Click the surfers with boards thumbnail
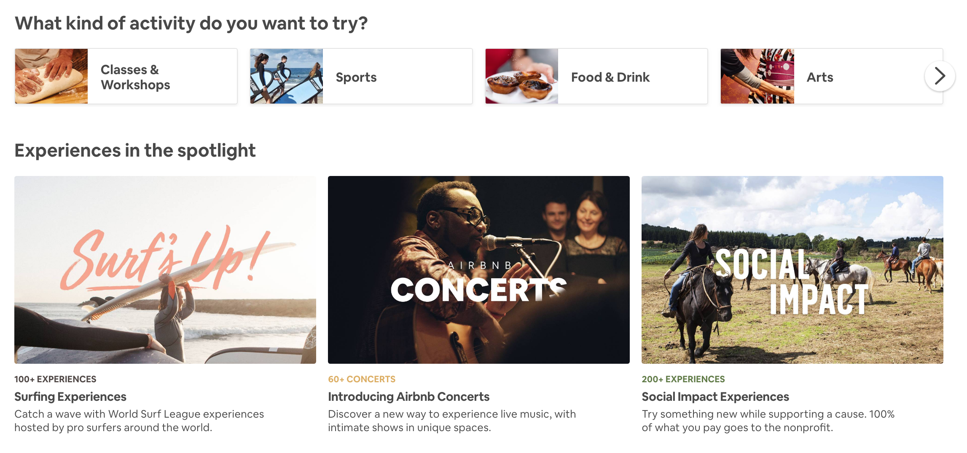The image size is (967, 453). 287,76
